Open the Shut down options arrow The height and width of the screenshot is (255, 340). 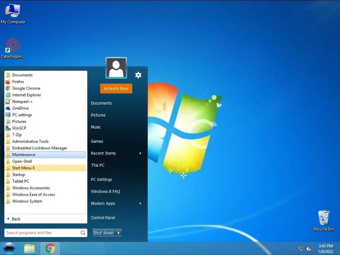click(119, 233)
